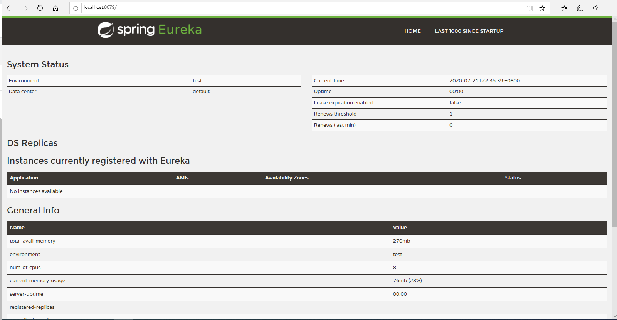Add page to favorites with star icon

tap(542, 8)
